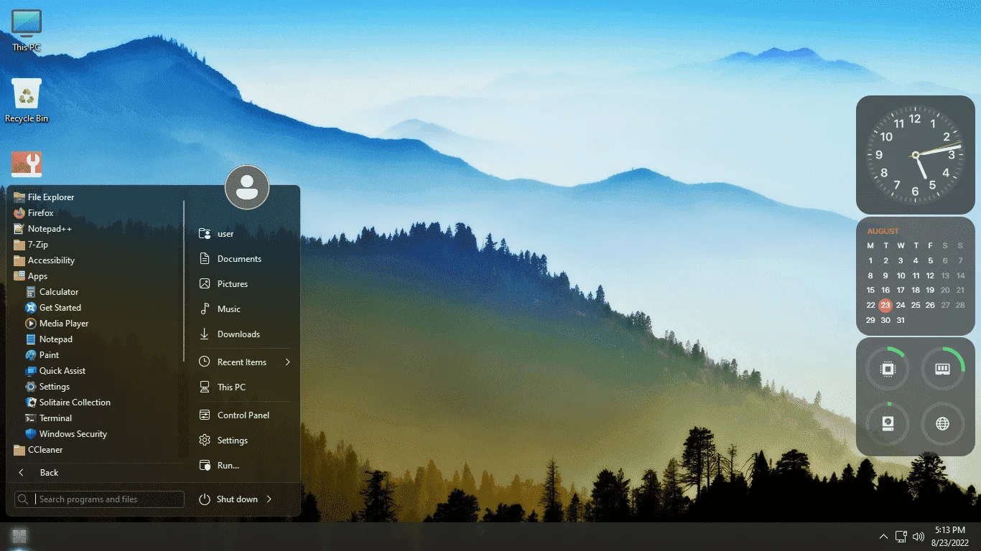
Task: Click the analog clock widget
Action: pyautogui.click(x=915, y=155)
